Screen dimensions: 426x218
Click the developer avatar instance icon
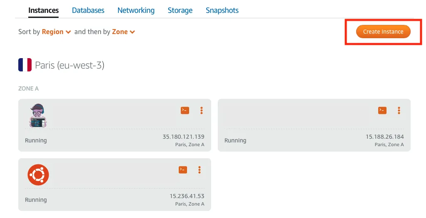tap(38, 115)
